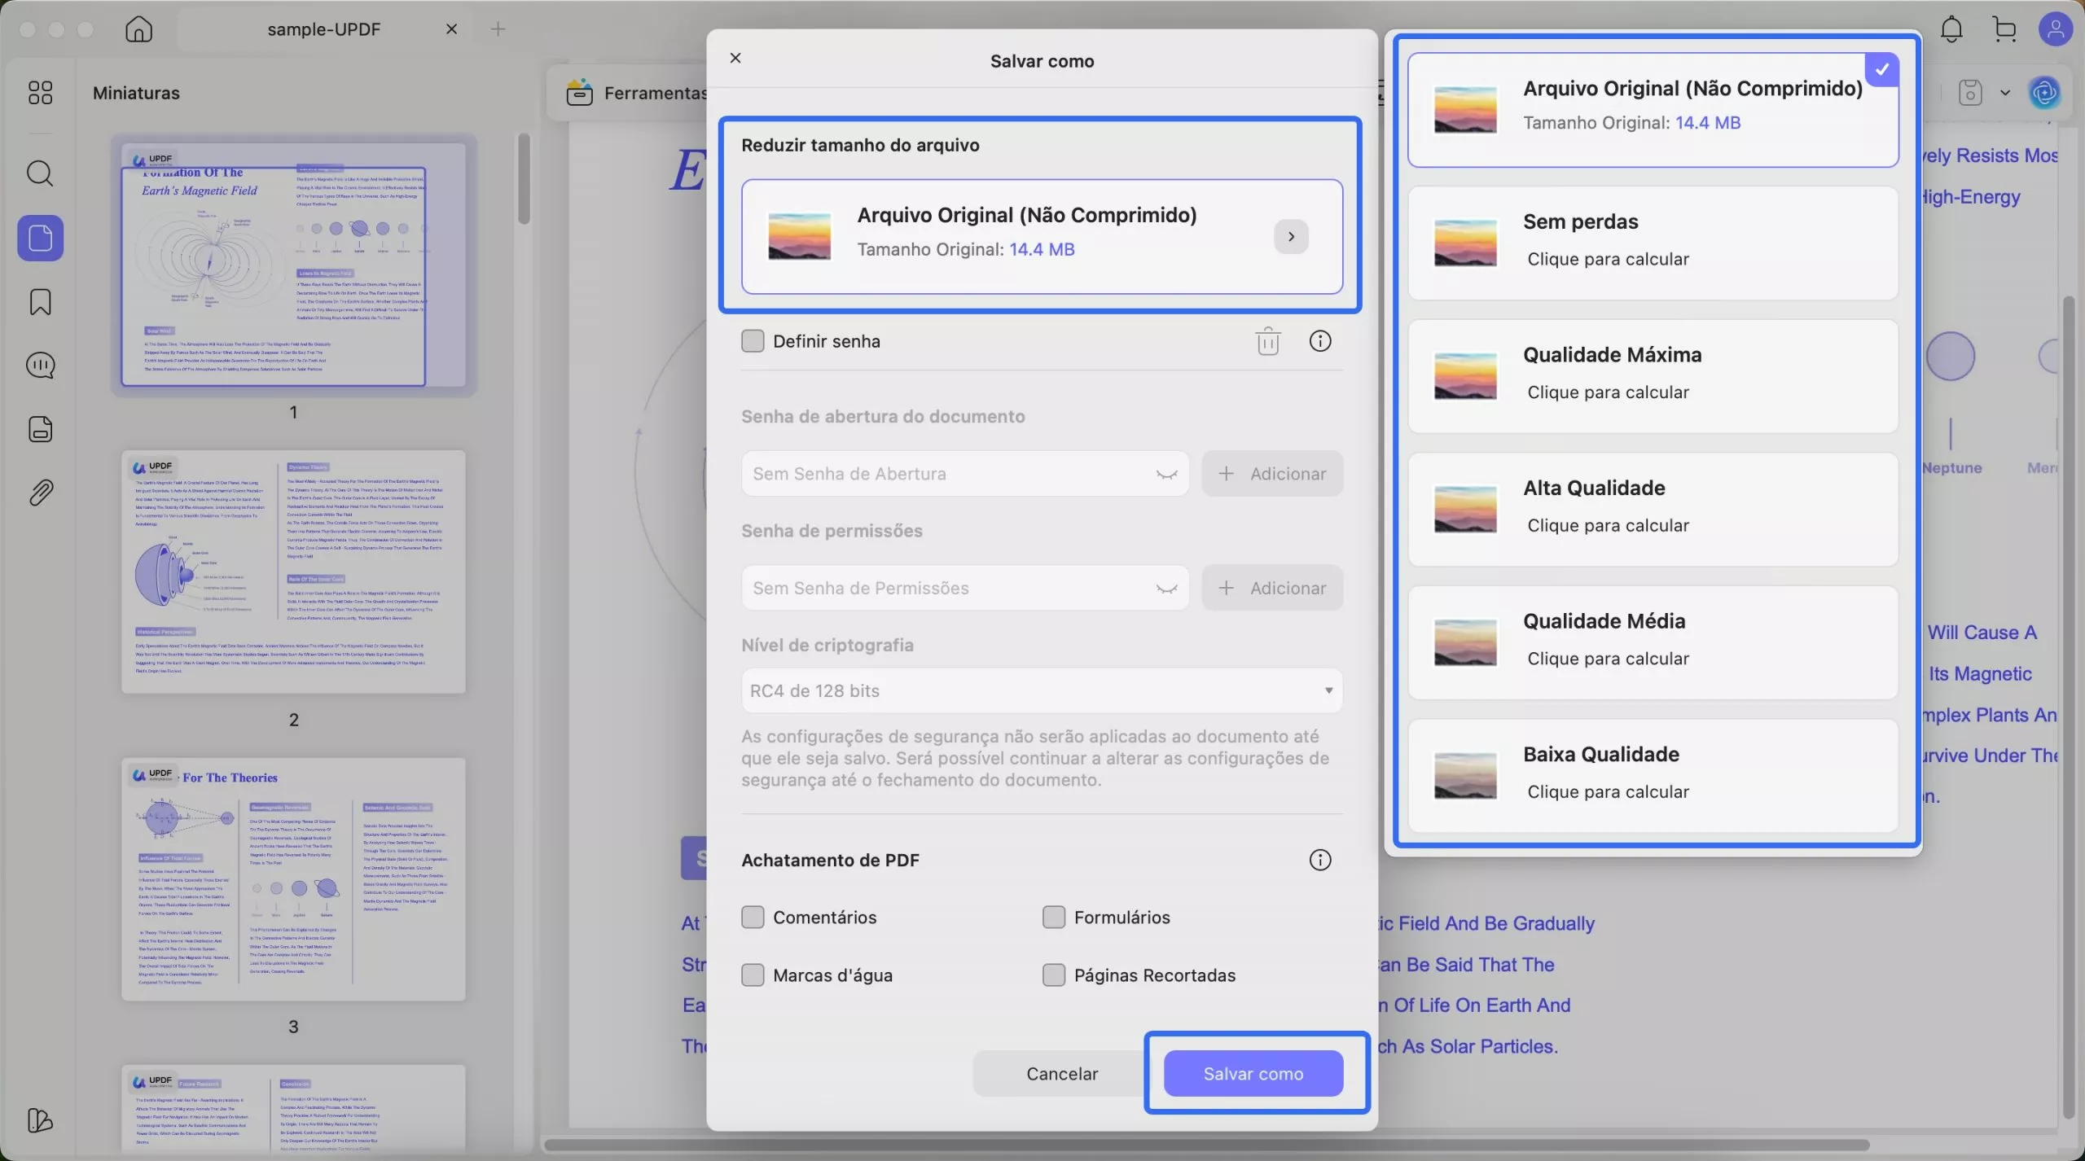
Task: Open the notifications bell icon
Action: pos(1951,29)
